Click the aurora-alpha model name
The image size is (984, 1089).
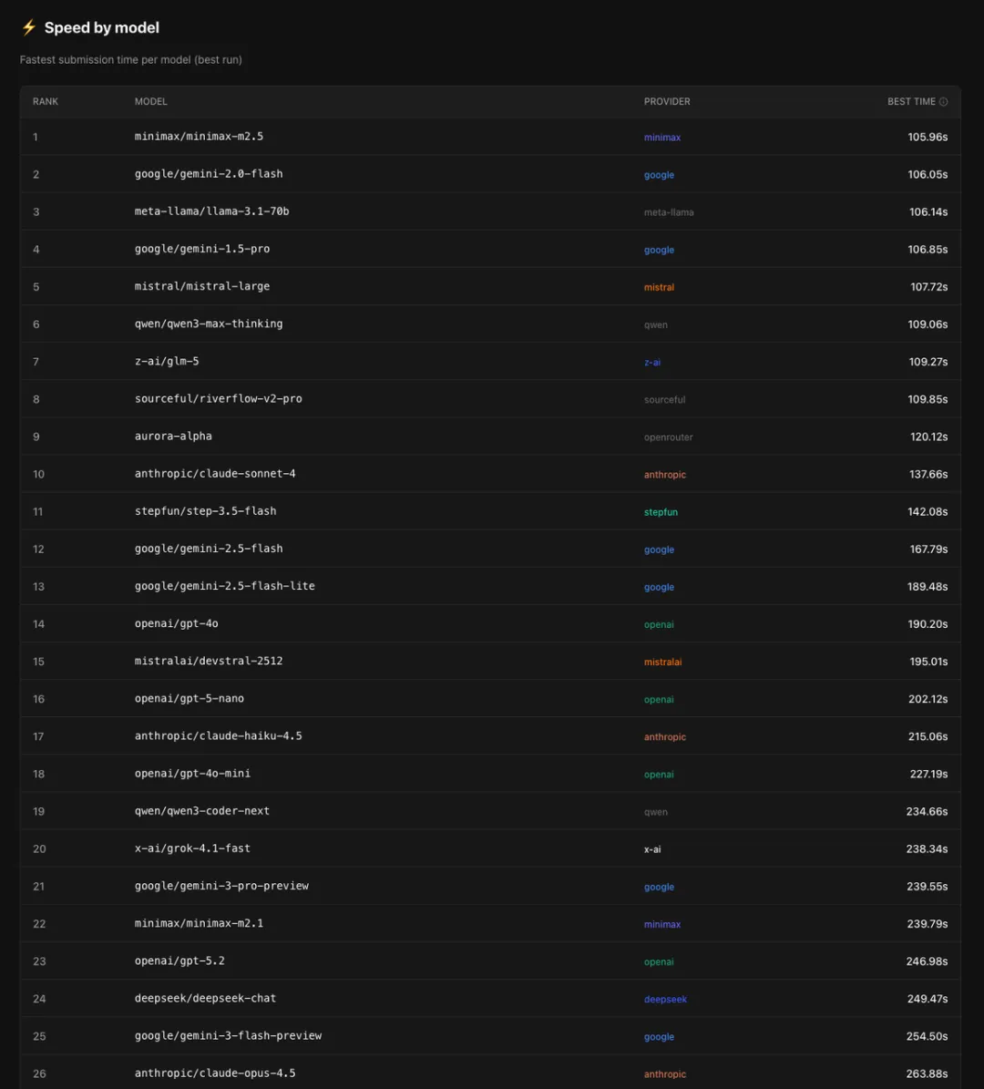173,437
